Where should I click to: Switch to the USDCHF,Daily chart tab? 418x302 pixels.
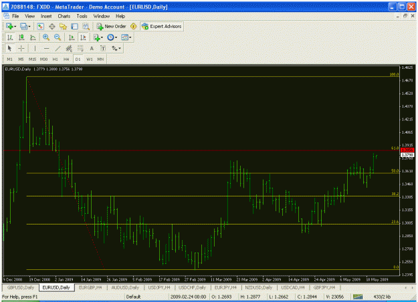point(192,287)
